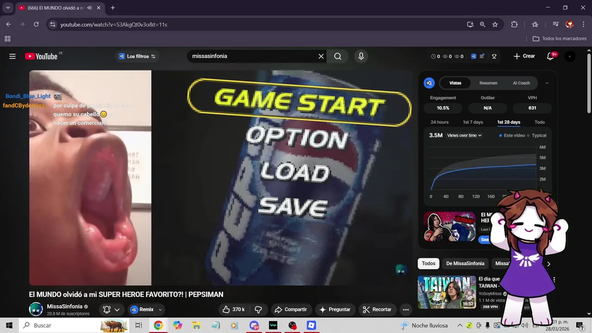
Task: Open the TAIWAN video thumbnail
Action: pos(446,292)
